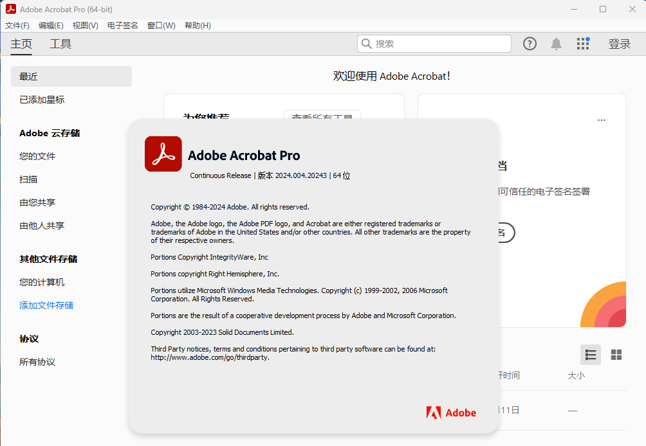Click inside the 搜索 search field
The width and height of the screenshot is (646, 446).
pos(434,44)
